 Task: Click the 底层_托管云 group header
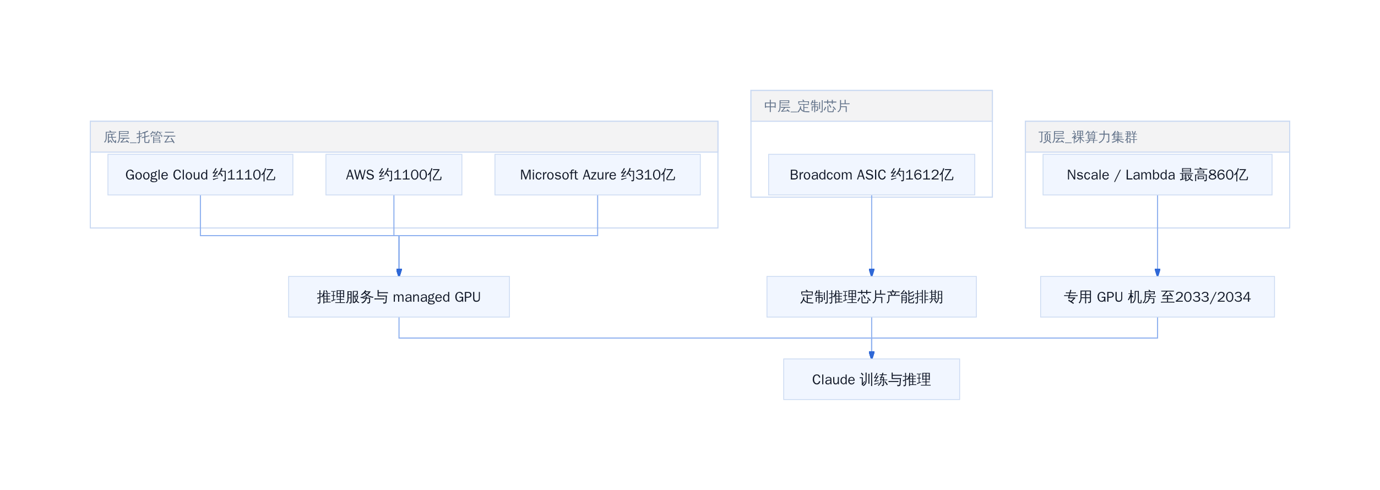[404, 137]
